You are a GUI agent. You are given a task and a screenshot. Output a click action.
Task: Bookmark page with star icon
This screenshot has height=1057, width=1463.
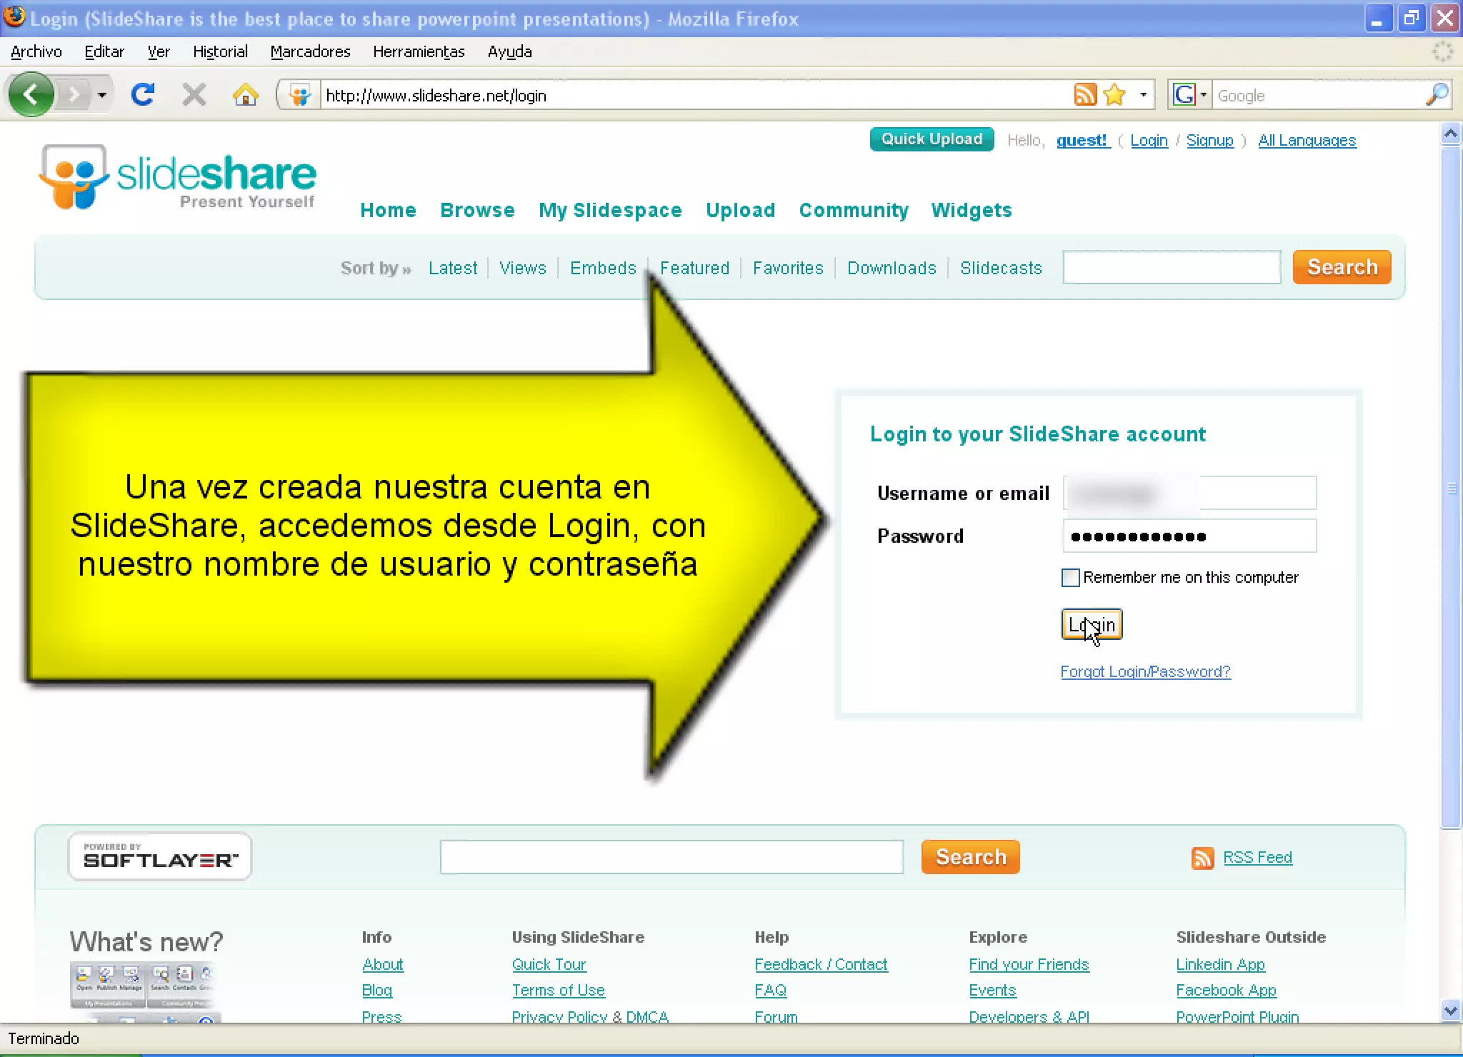click(x=1114, y=94)
